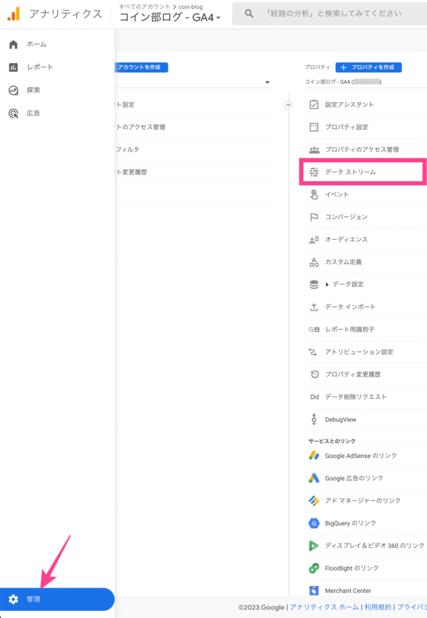427x618 pixels.
Task: Click the Google AdSense link icon
Action: (x=314, y=455)
